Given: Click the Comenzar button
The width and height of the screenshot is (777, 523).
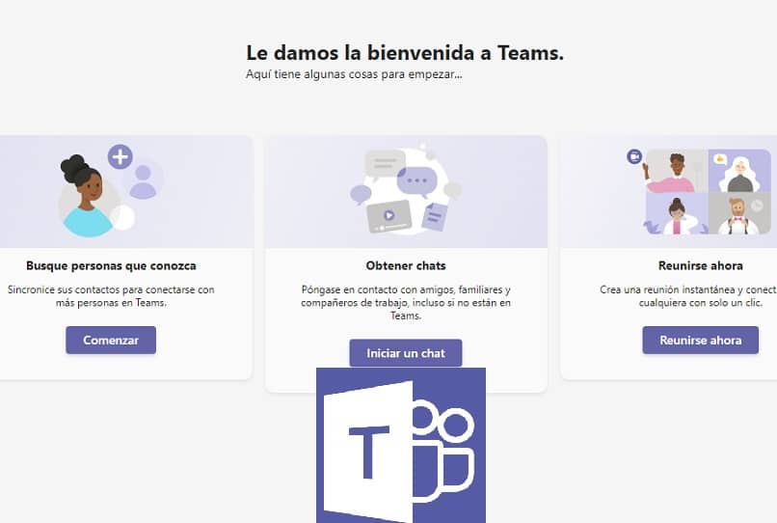Looking at the screenshot, I should point(111,340).
